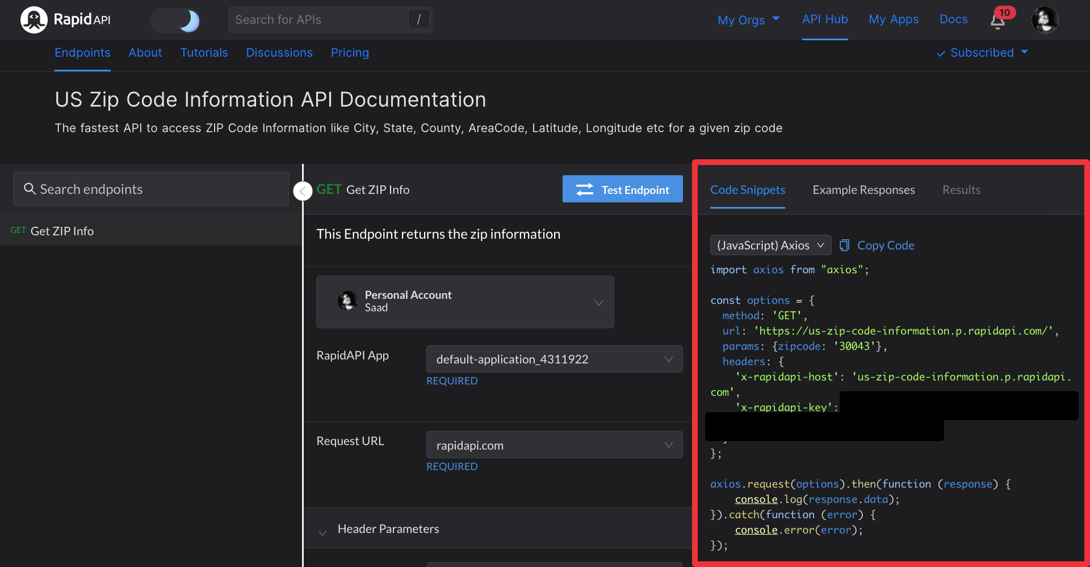Image resolution: width=1090 pixels, height=567 pixels.
Task: Click the Copy Code link
Action: 886,245
